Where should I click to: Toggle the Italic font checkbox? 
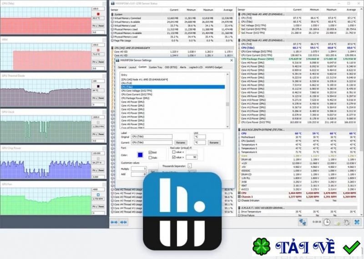click(150, 157)
